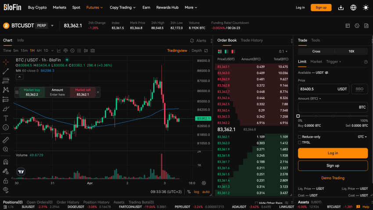
Task: Click the amount percentage slider handle
Action: click(x=298, y=116)
